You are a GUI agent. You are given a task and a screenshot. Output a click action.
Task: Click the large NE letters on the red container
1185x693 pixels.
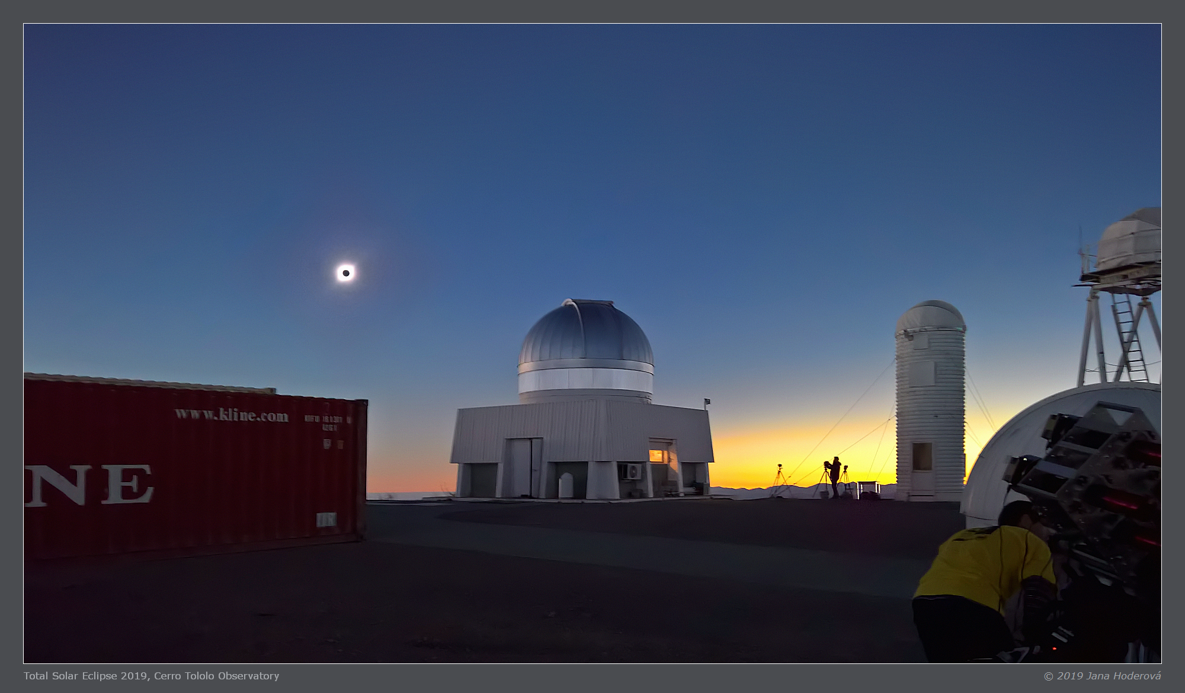(x=90, y=485)
